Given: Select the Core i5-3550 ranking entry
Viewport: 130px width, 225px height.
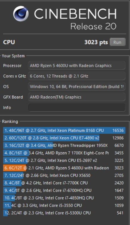Looking at the screenshot, I should pos(64,205).
